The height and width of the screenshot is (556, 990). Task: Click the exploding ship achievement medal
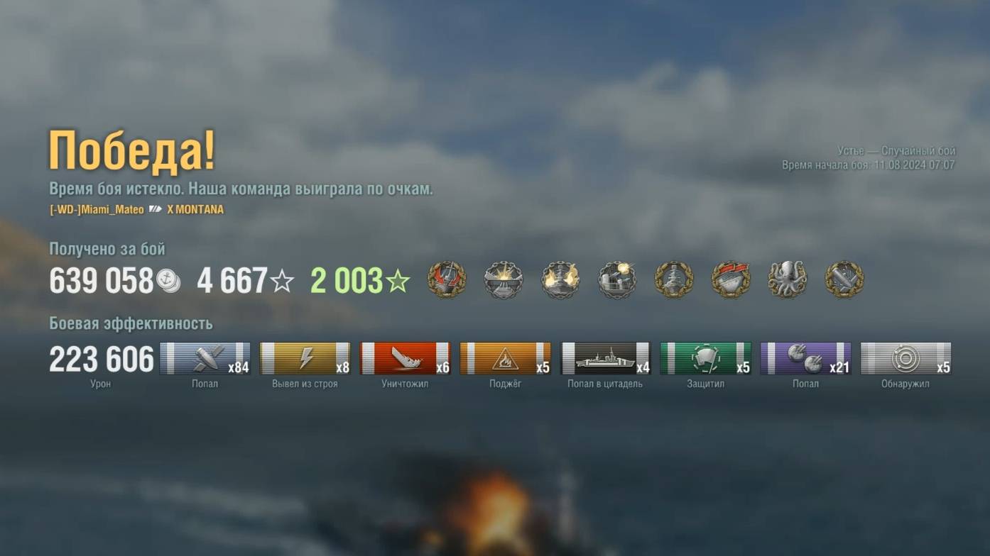504,279
